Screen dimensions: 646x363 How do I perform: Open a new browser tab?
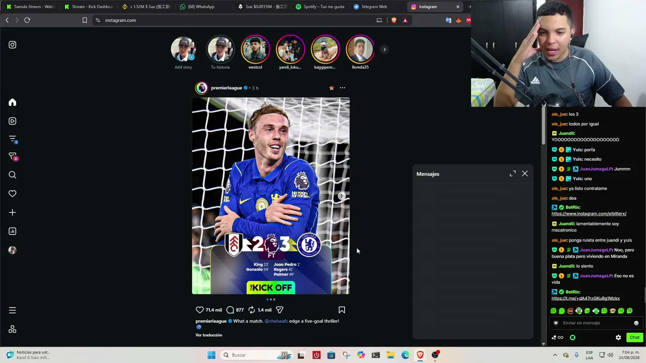click(x=469, y=7)
